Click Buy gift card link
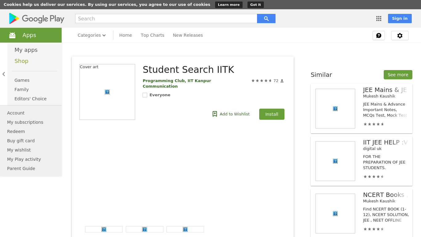The height and width of the screenshot is (237, 421). click(21, 141)
